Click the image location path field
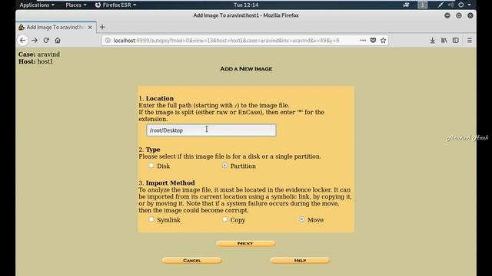 pyautogui.click(x=211, y=130)
